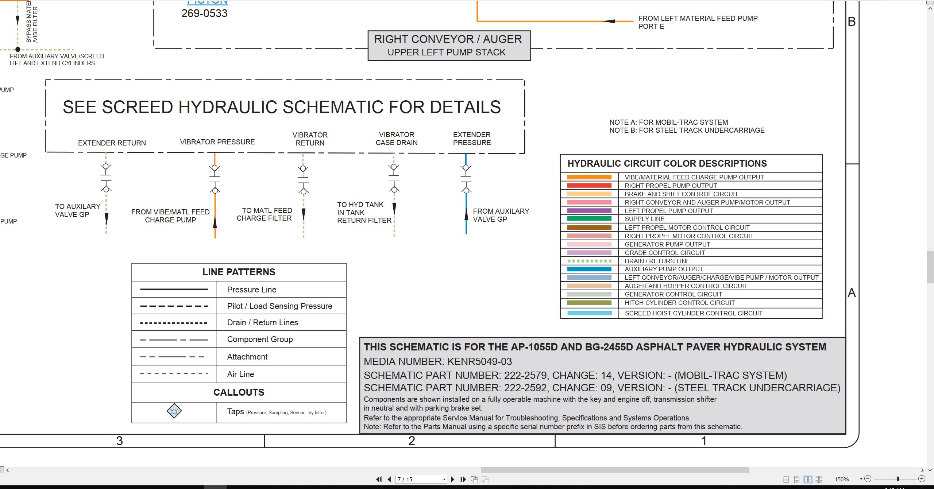The image size is (934, 489).
Task: Click the EXTENDER RETURN label
Action: coord(112,143)
